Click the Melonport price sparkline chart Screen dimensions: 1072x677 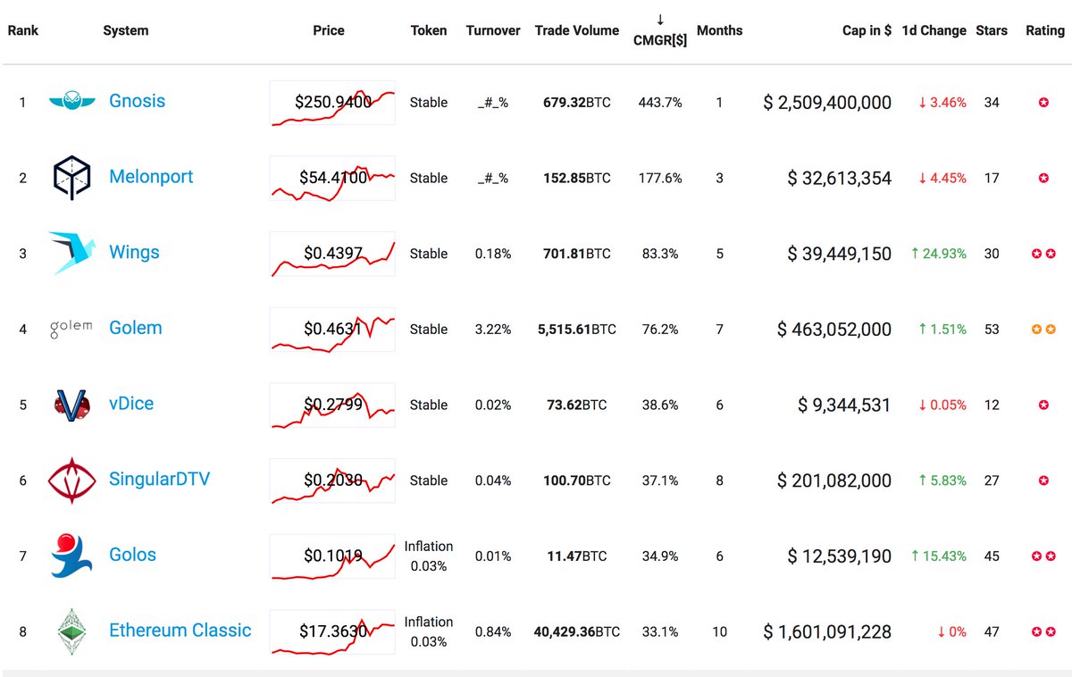[332, 178]
